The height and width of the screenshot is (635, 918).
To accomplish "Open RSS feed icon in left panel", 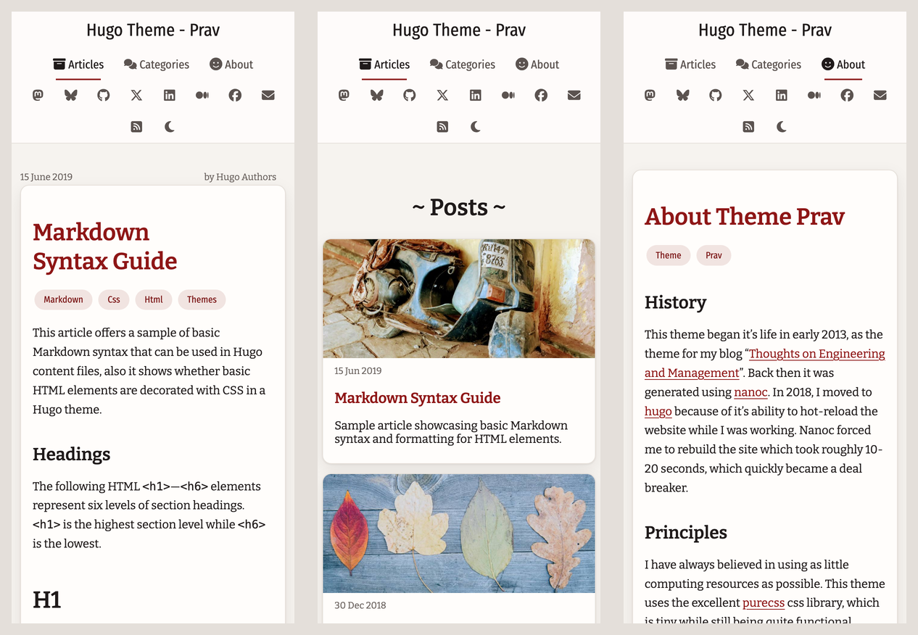I will (x=136, y=127).
